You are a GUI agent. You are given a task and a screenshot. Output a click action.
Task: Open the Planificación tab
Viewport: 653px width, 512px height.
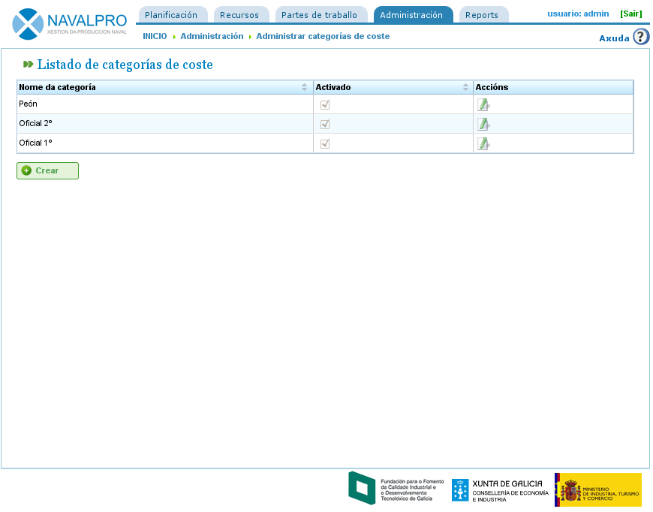[172, 15]
